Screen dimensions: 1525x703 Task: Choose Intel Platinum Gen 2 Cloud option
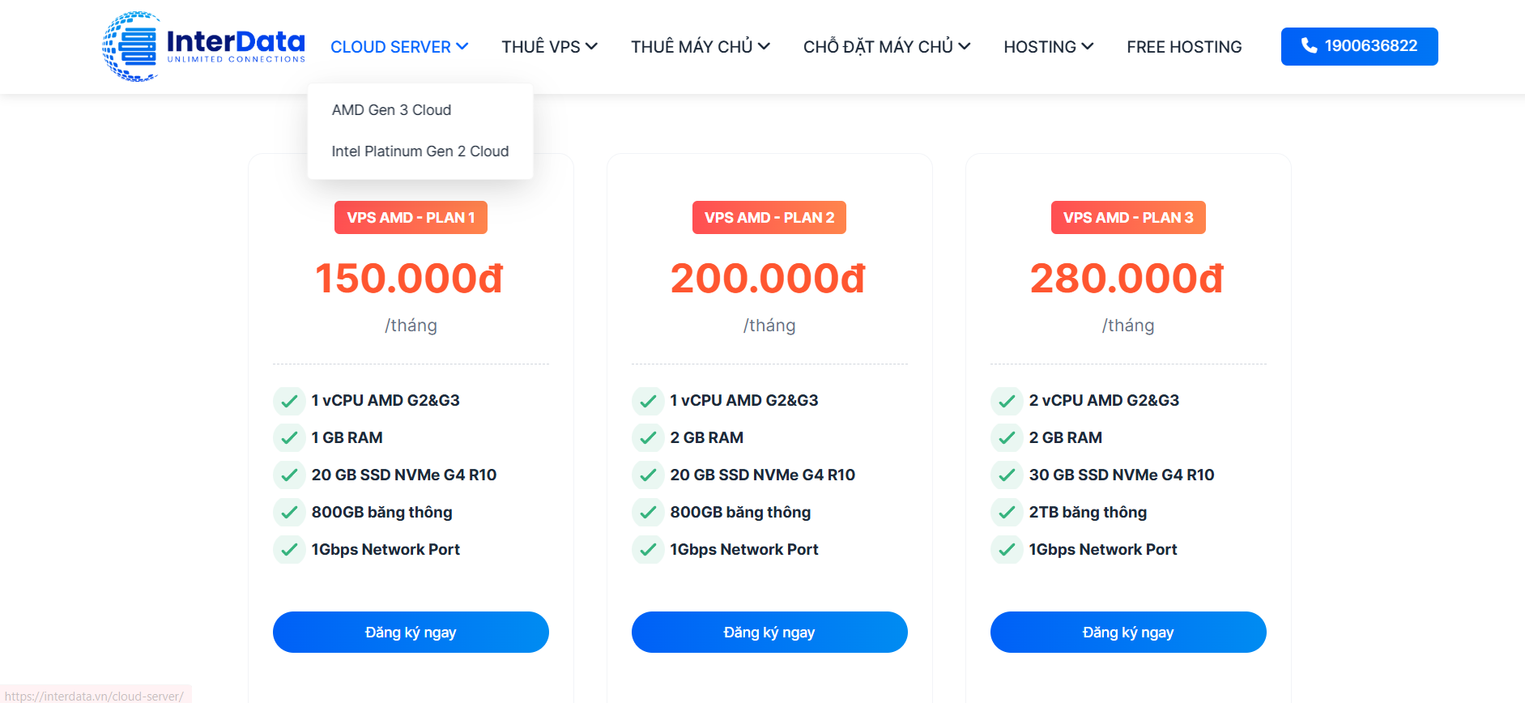(x=420, y=151)
